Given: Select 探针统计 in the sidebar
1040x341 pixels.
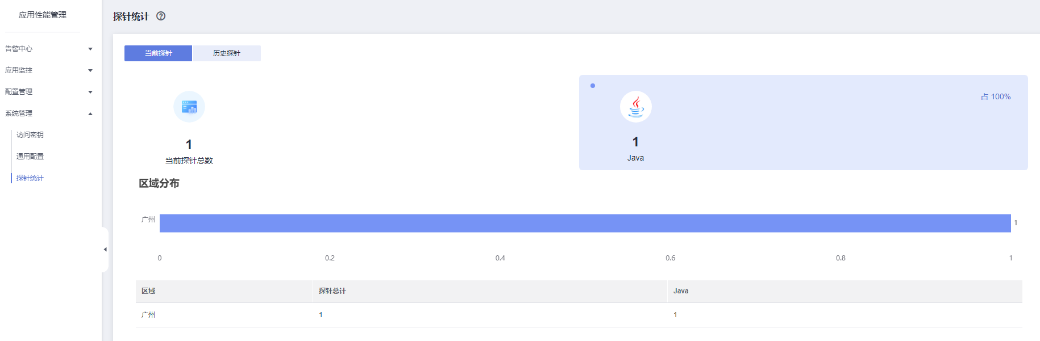Looking at the screenshot, I should tap(30, 178).
